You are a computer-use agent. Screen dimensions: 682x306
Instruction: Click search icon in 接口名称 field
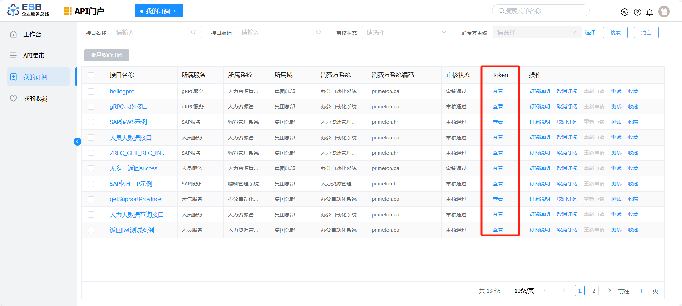point(193,32)
